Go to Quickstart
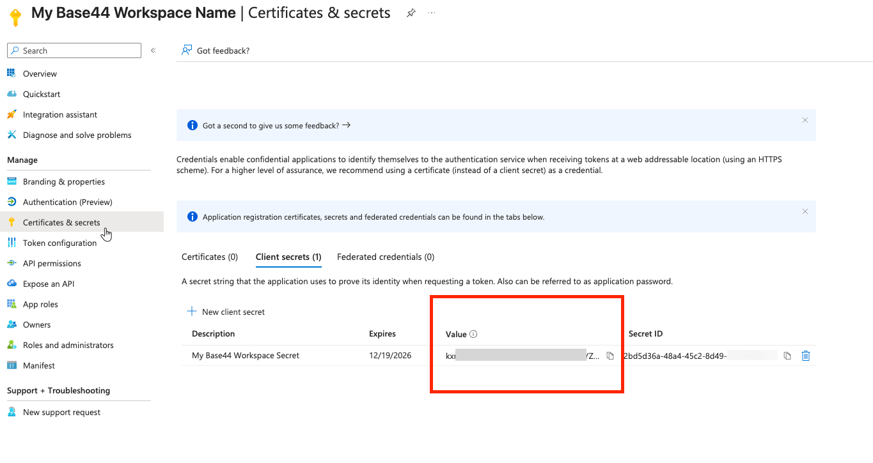The width and height of the screenshot is (873, 463). click(x=42, y=94)
